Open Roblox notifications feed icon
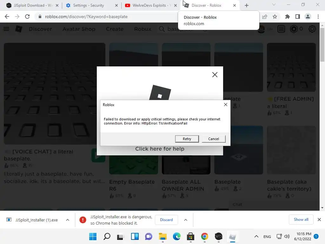325x244 pixels. point(281,29)
